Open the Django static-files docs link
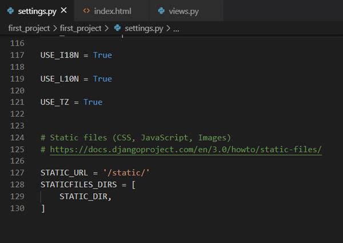343x243 pixels. tap(186, 149)
